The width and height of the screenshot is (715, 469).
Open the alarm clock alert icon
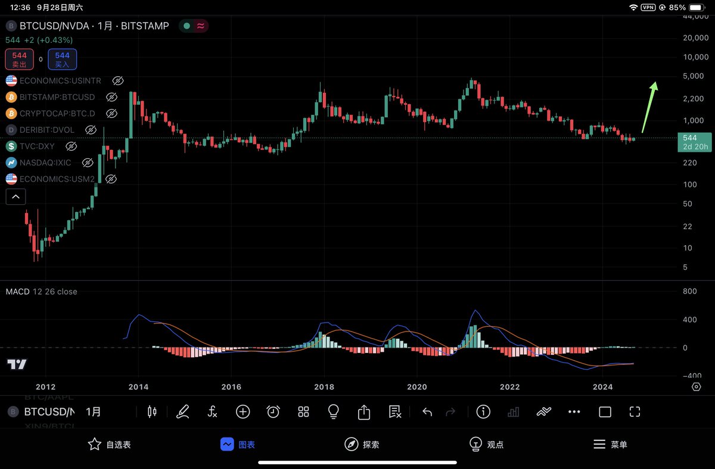(x=273, y=411)
